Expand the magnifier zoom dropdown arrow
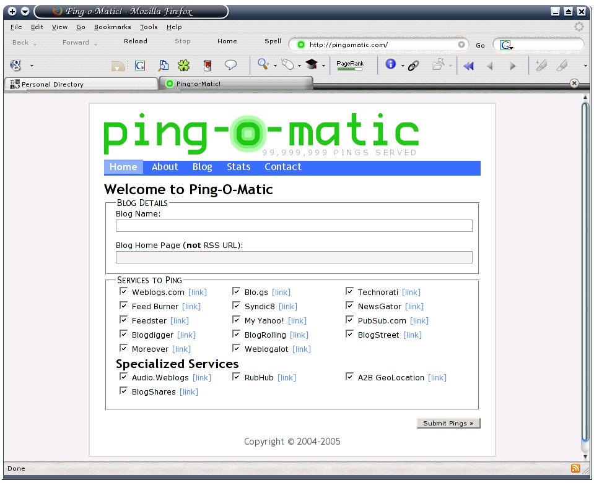The image size is (594, 483). (275, 66)
